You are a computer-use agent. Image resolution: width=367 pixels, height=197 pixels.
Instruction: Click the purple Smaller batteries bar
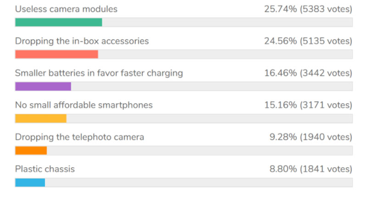pyautogui.click(x=43, y=86)
